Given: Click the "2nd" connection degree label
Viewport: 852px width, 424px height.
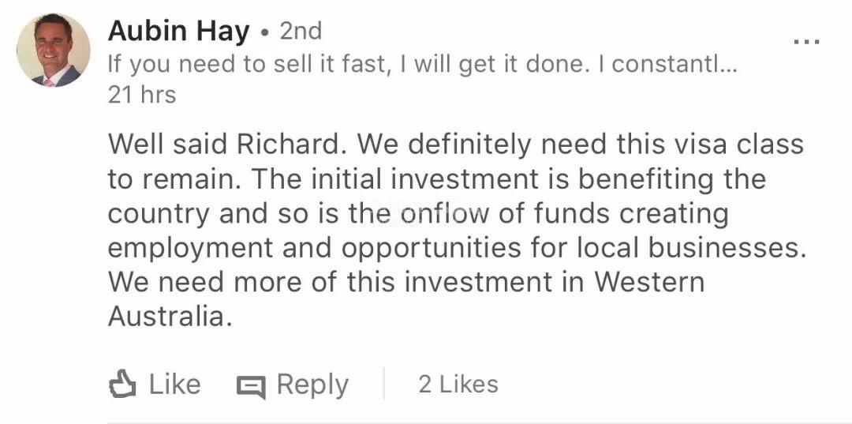Looking at the screenshot, I should pyautogui.click(x=301, y=31).
